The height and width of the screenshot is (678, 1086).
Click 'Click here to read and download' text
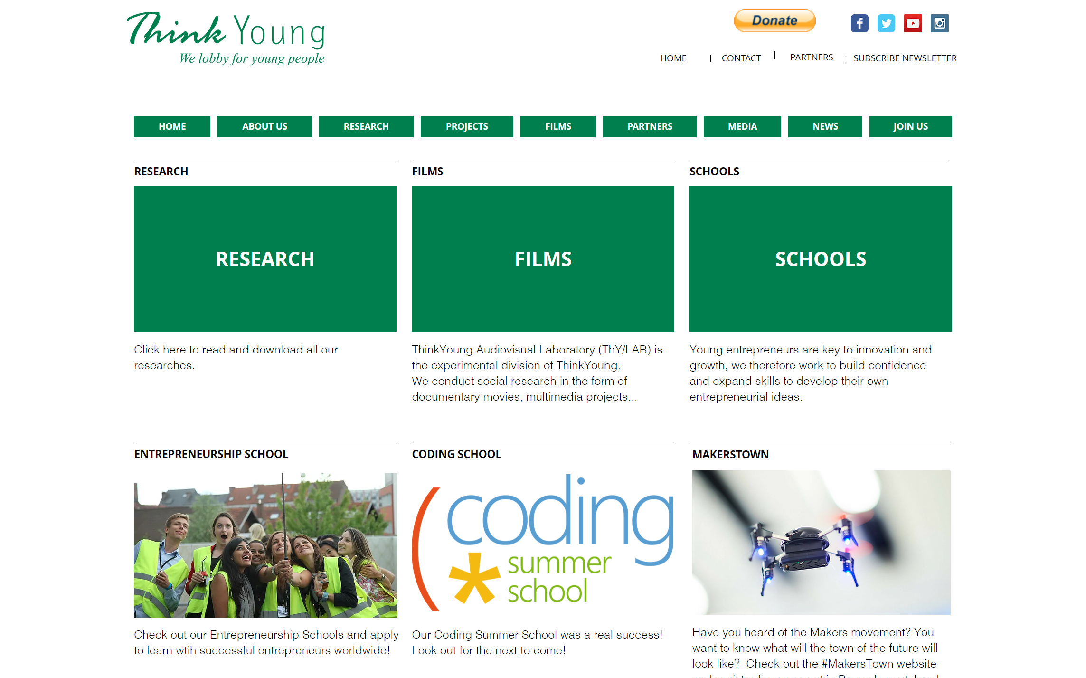pos(236,357)
